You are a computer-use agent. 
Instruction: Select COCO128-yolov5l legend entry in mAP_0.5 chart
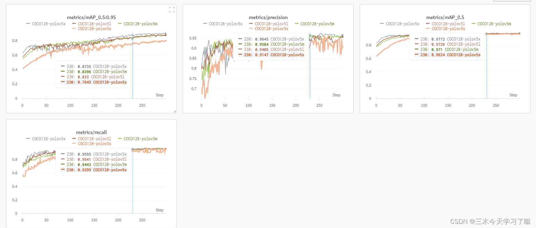(x=445, y=24)
